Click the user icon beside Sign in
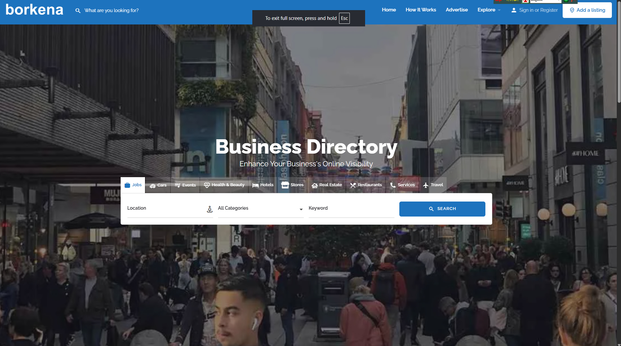The height and width of the screenshot is (346, 621). 514,10
